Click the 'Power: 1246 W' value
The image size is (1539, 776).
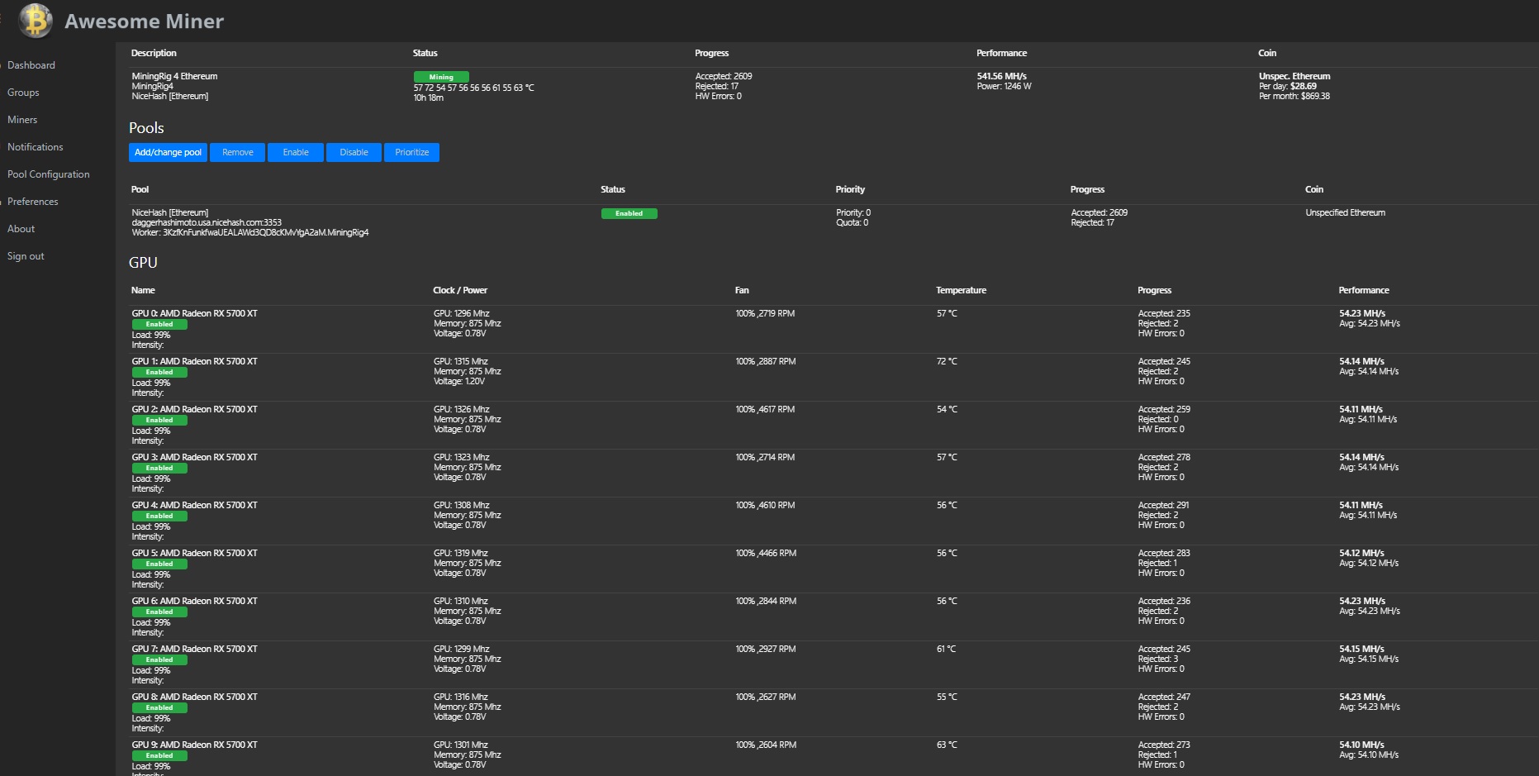click(1005, 86)
